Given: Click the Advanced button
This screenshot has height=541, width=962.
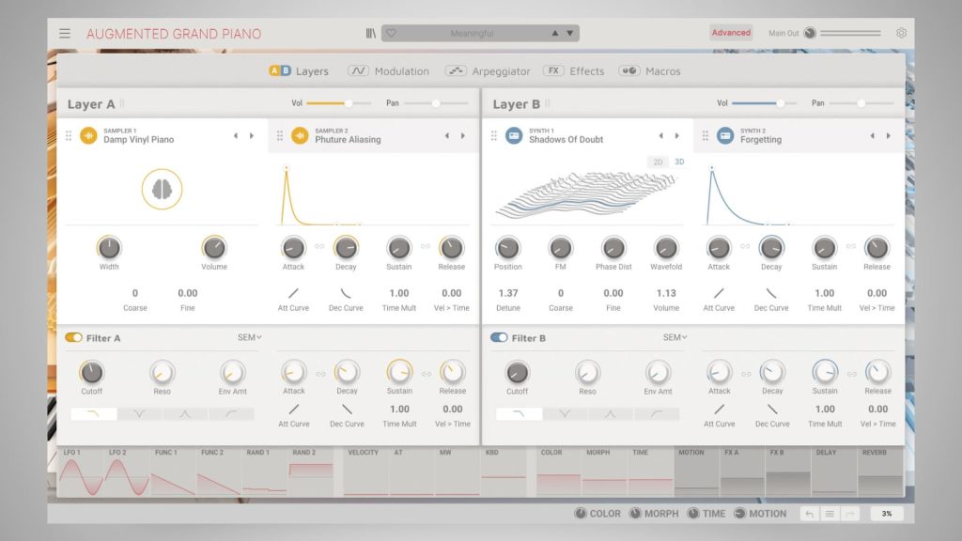Looking at the screenshot, I should coord(731,33).
